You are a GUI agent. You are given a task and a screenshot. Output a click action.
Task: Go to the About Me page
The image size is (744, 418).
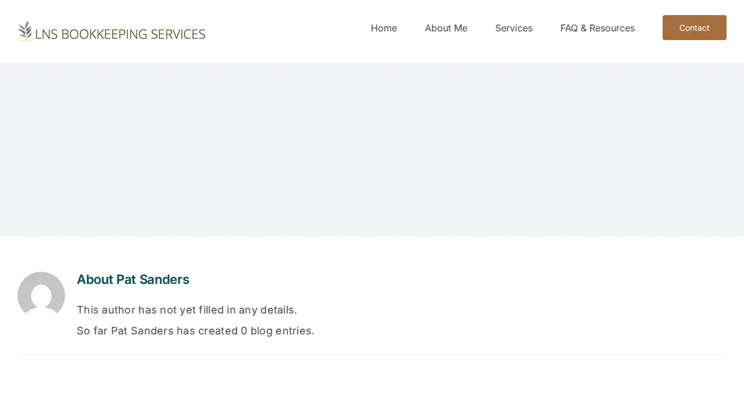point(446,28)
